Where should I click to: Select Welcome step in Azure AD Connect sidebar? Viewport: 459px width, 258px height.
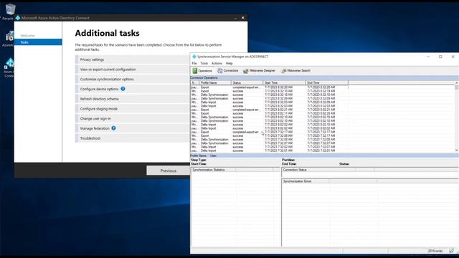pyautogui.click(x=27, y=35)
